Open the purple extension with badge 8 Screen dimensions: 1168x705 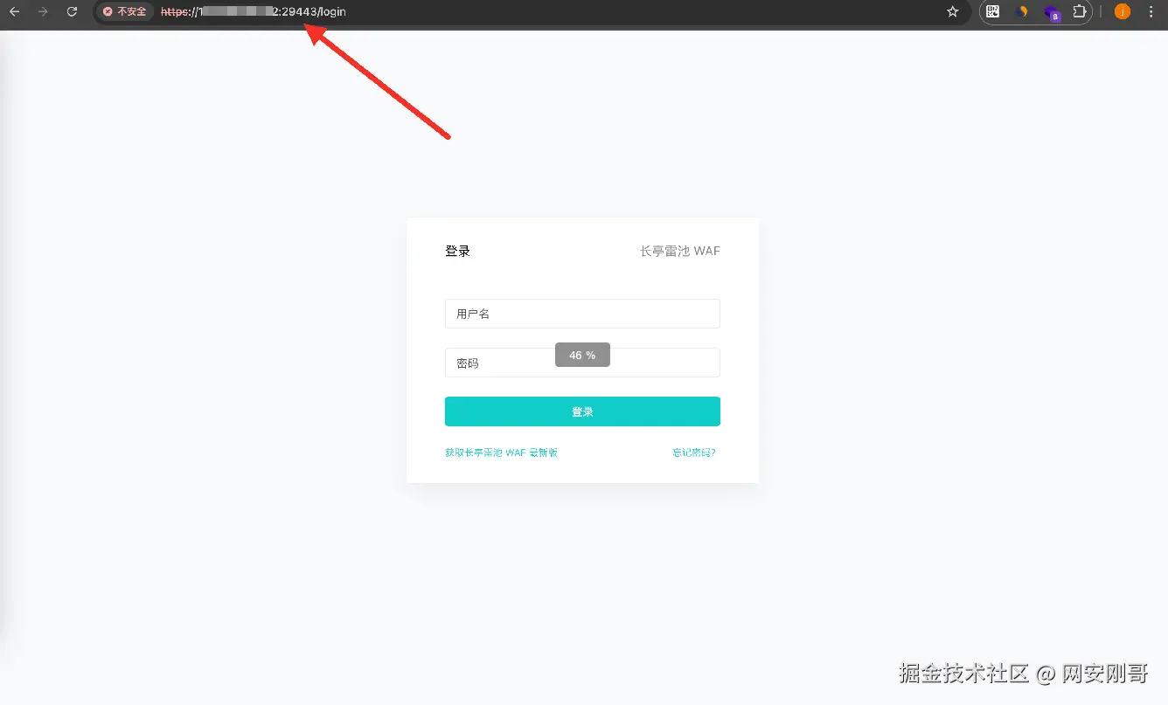[x=1052, y=13]
